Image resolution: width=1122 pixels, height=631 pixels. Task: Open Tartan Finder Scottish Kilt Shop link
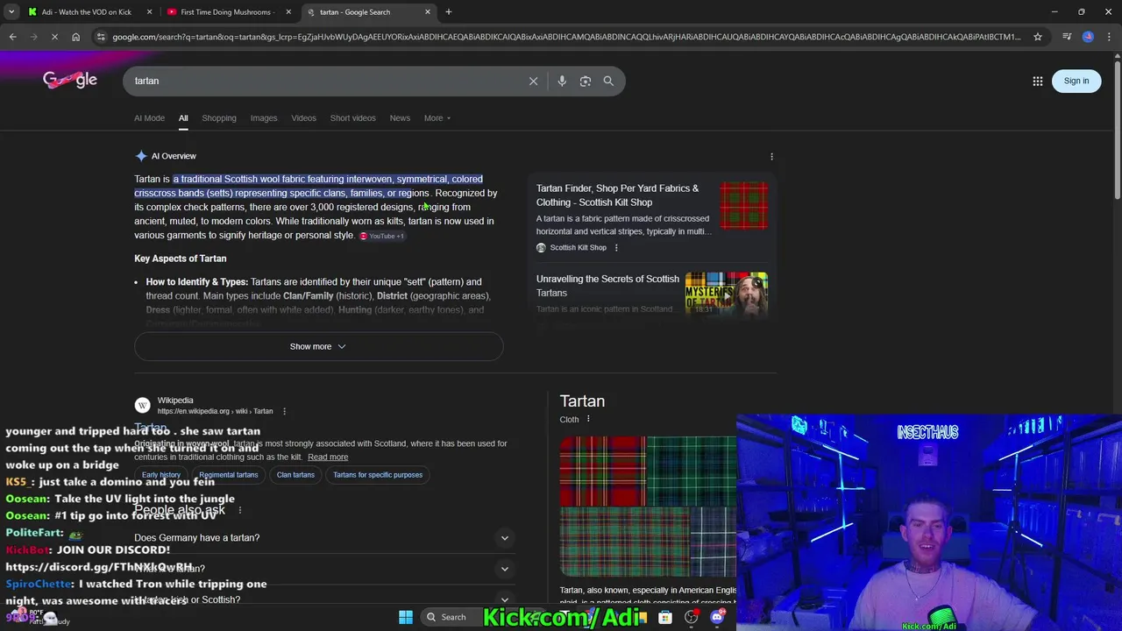pos(617,195)
